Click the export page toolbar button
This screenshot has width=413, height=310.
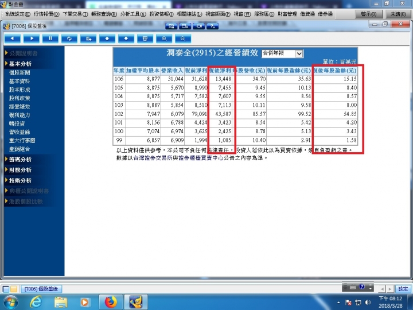point(88,38)
